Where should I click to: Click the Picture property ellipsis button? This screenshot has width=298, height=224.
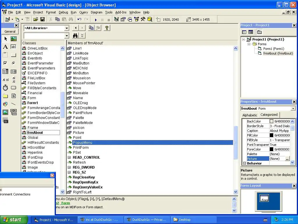coord(287,159)
